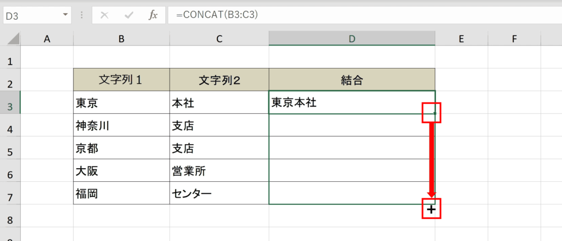Select column D header
The width and height of the screenshot is (562, 241).
point(352,39)
